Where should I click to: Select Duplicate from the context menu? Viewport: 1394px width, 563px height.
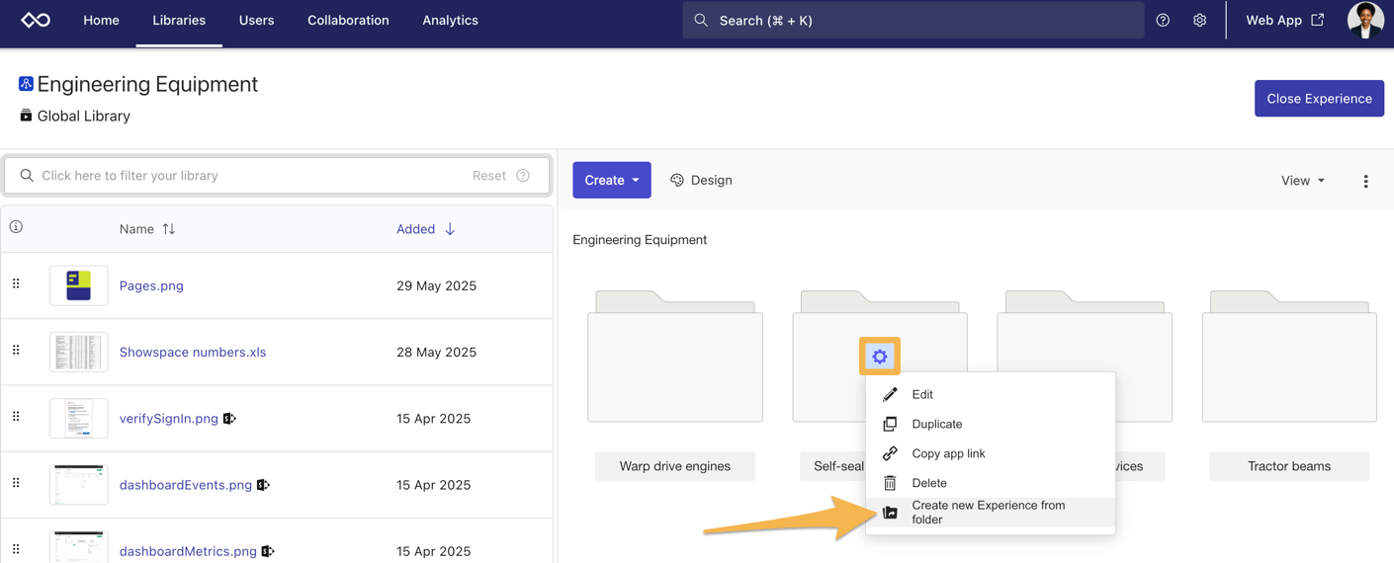point(936,424)
